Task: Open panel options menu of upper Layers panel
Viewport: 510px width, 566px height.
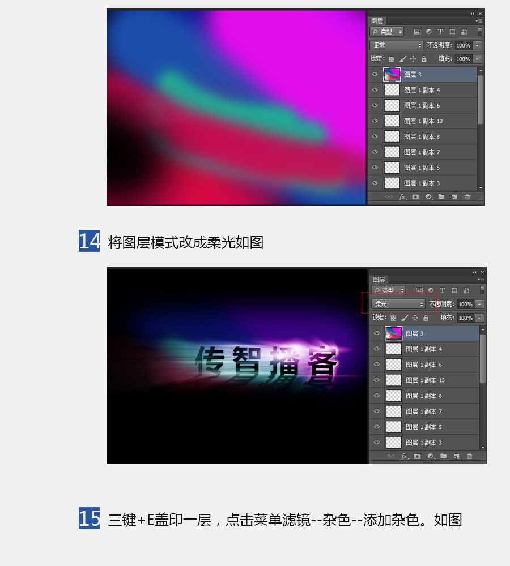Action: coord(479,21)
